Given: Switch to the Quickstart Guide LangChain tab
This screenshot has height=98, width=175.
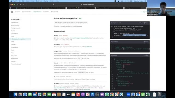Looking at the screenshot, I should (x=76, y=8).
